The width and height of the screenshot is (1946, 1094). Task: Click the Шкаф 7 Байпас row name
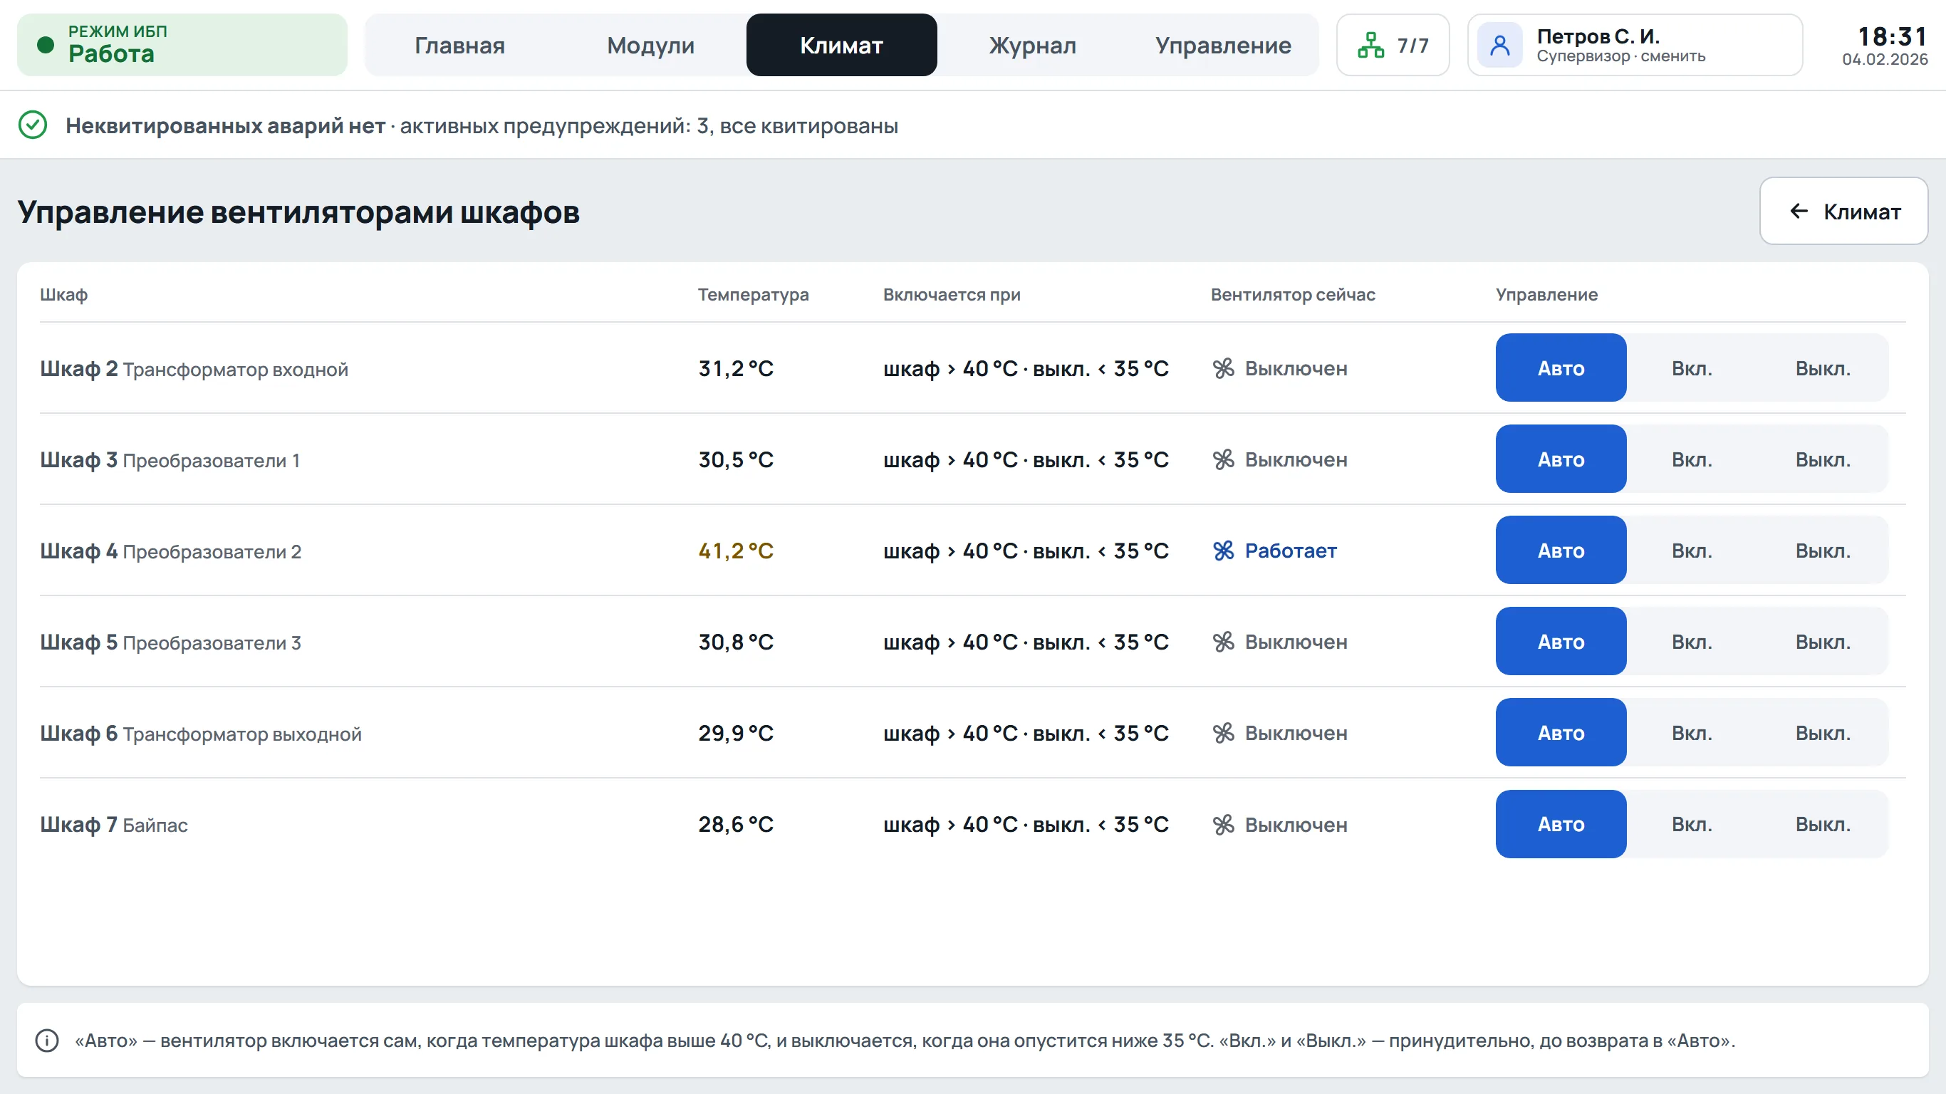point(114,824)
